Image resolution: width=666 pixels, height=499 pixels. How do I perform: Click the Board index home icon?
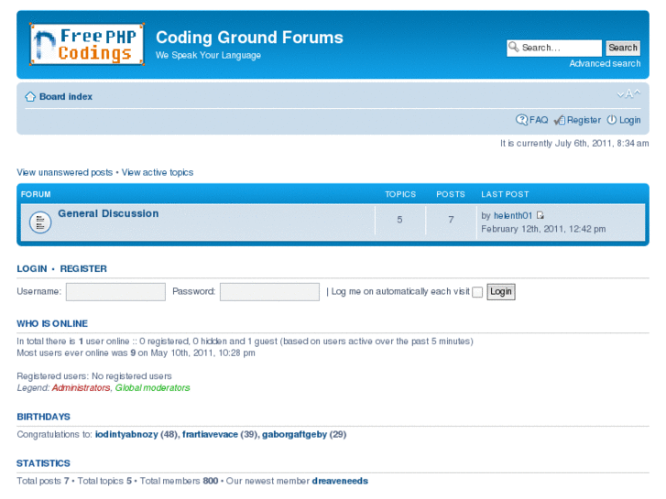click(x=30, y=97)
